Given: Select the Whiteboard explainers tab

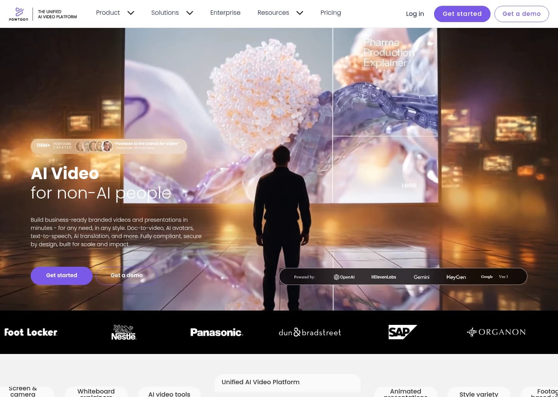Looking at the screenshot, I should pyautogui.click(x=96, y=392).
